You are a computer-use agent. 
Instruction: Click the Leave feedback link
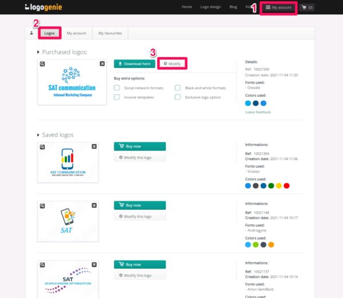point(258,112)
